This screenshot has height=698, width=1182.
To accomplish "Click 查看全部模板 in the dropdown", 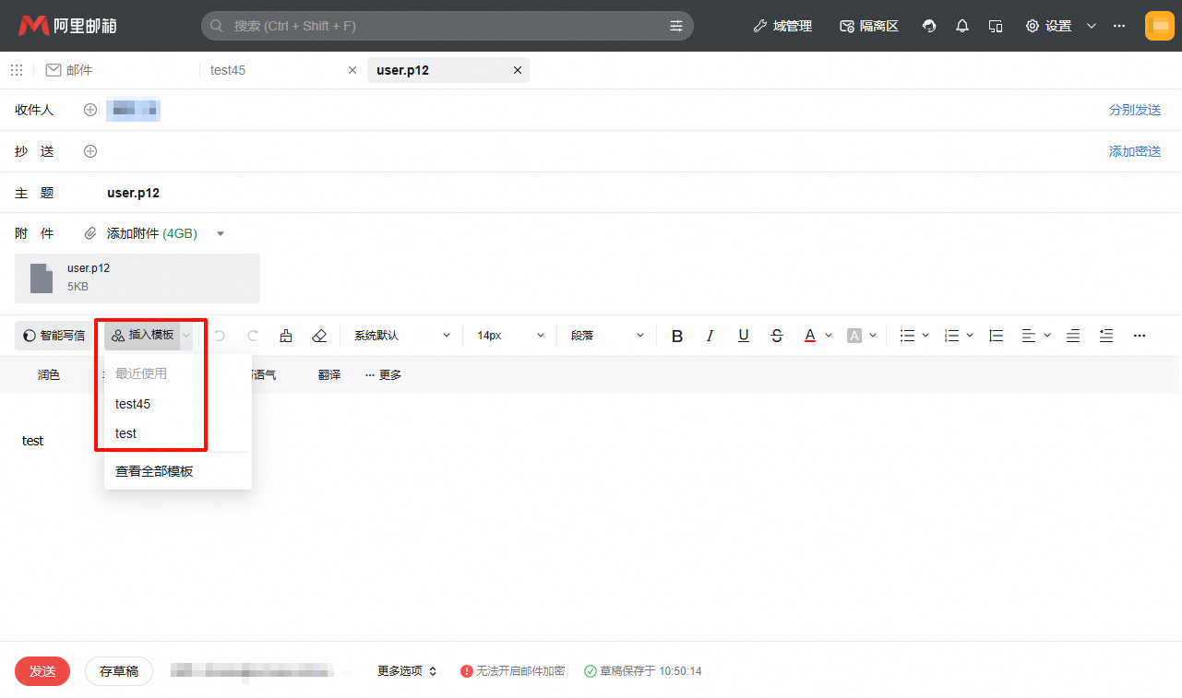I will (178, 471).
